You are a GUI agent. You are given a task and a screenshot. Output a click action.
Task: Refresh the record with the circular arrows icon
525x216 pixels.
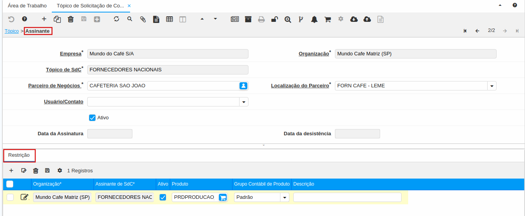[x=116, y=19]
